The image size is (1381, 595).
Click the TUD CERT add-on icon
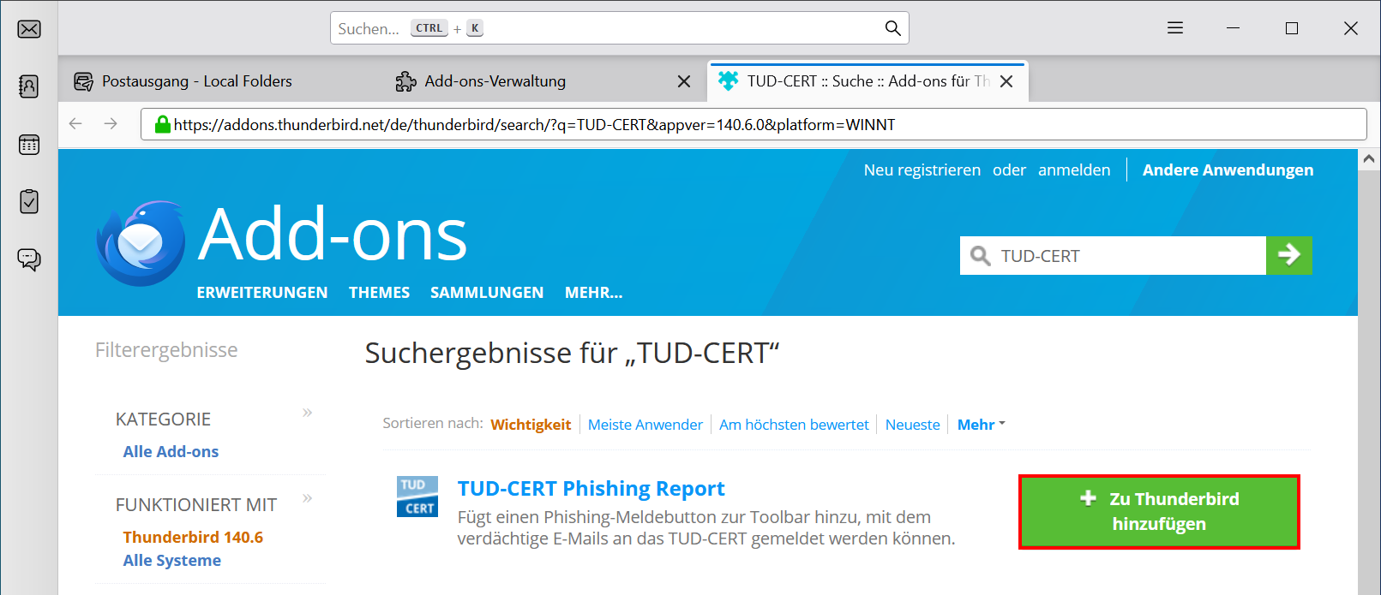tap(417, 497)
